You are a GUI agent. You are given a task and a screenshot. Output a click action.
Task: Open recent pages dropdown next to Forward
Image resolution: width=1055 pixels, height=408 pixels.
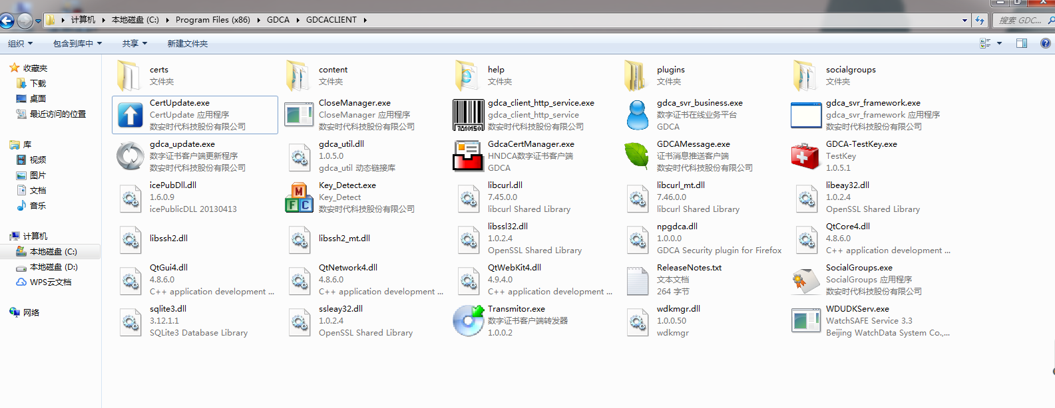[x=38, y=21]
